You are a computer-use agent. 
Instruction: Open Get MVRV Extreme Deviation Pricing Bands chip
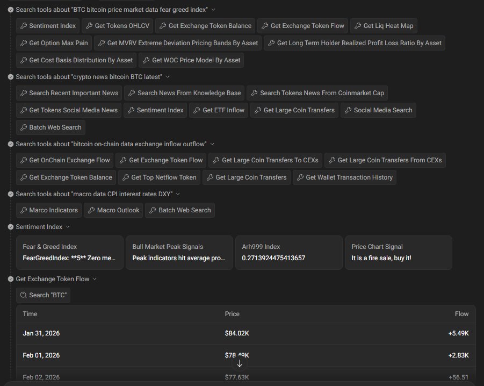point(178,43)
